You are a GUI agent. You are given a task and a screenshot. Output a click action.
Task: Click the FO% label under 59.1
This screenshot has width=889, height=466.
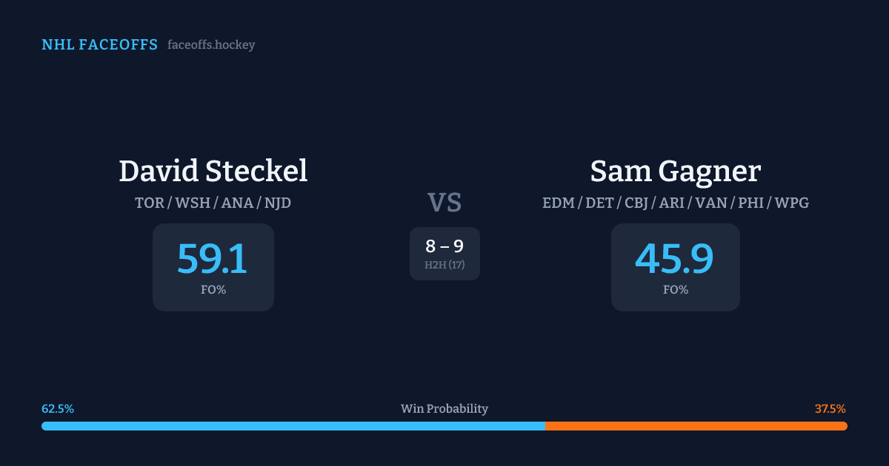pos(213,290)
